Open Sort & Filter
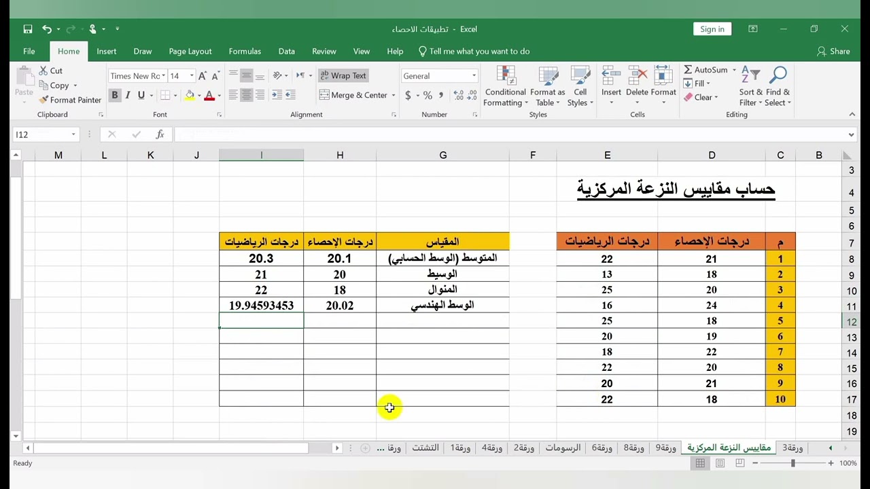 751,87
